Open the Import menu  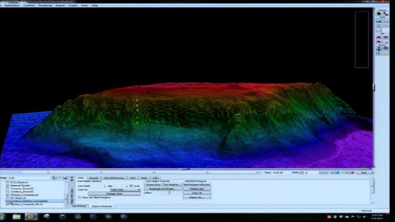60,6
